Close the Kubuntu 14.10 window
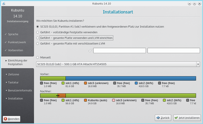 [200, 3]
